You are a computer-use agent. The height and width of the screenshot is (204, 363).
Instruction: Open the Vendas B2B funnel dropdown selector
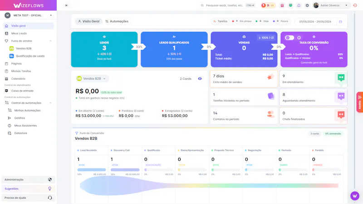point(92,78)
